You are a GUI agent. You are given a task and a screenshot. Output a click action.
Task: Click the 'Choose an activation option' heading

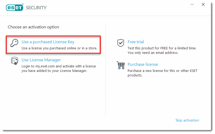(33, 27)
